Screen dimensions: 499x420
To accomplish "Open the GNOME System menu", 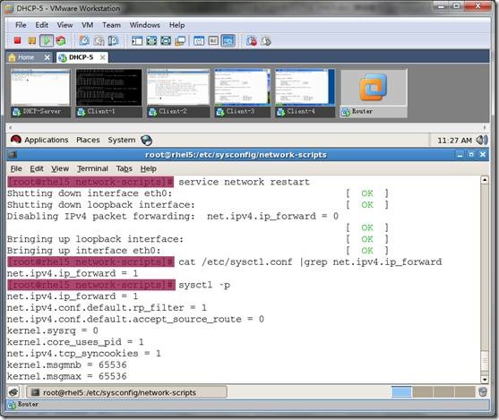I will (122, 140).
